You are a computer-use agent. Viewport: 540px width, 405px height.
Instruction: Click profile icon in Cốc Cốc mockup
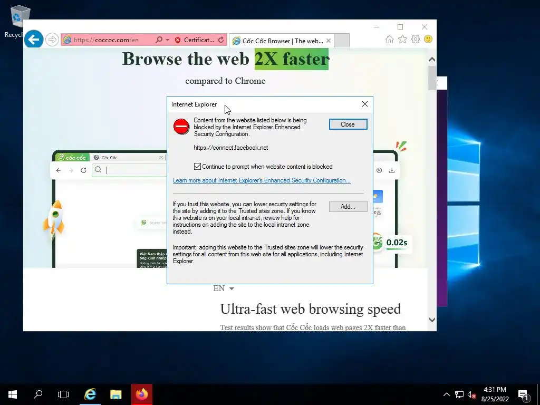tap(379, 170)
